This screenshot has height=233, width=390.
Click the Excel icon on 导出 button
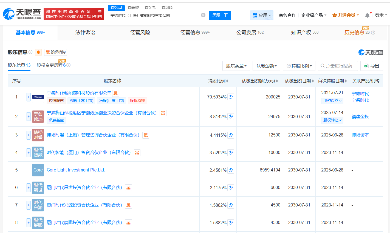367,66
